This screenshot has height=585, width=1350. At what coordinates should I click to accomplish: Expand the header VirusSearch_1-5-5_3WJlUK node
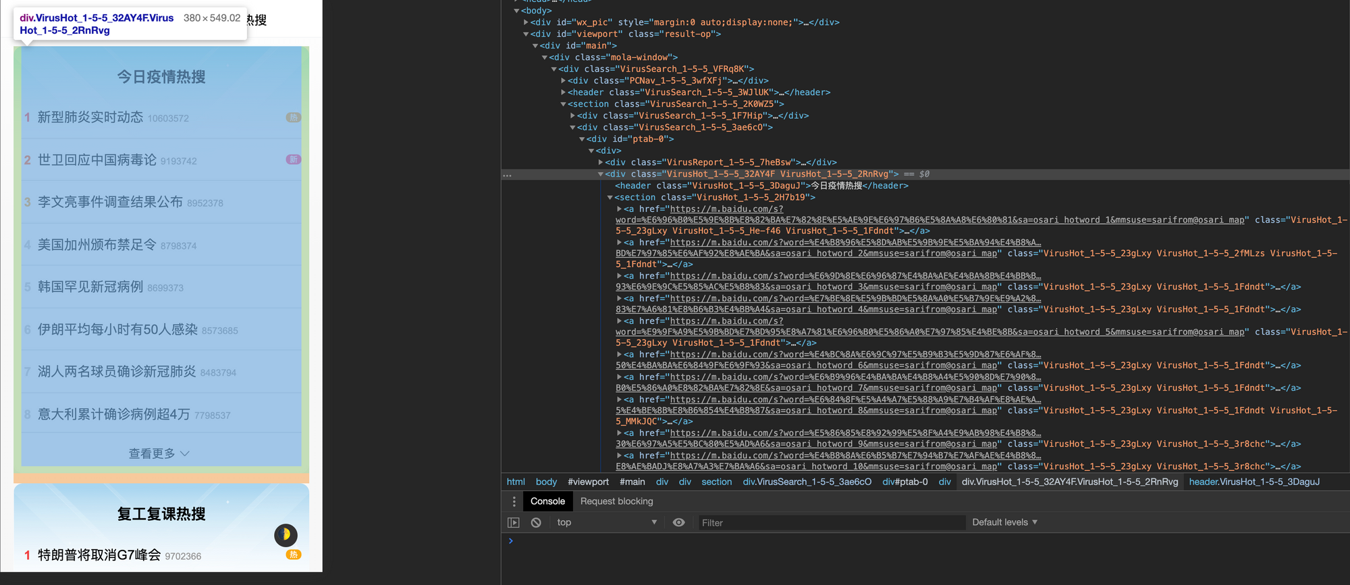point(564,92)
